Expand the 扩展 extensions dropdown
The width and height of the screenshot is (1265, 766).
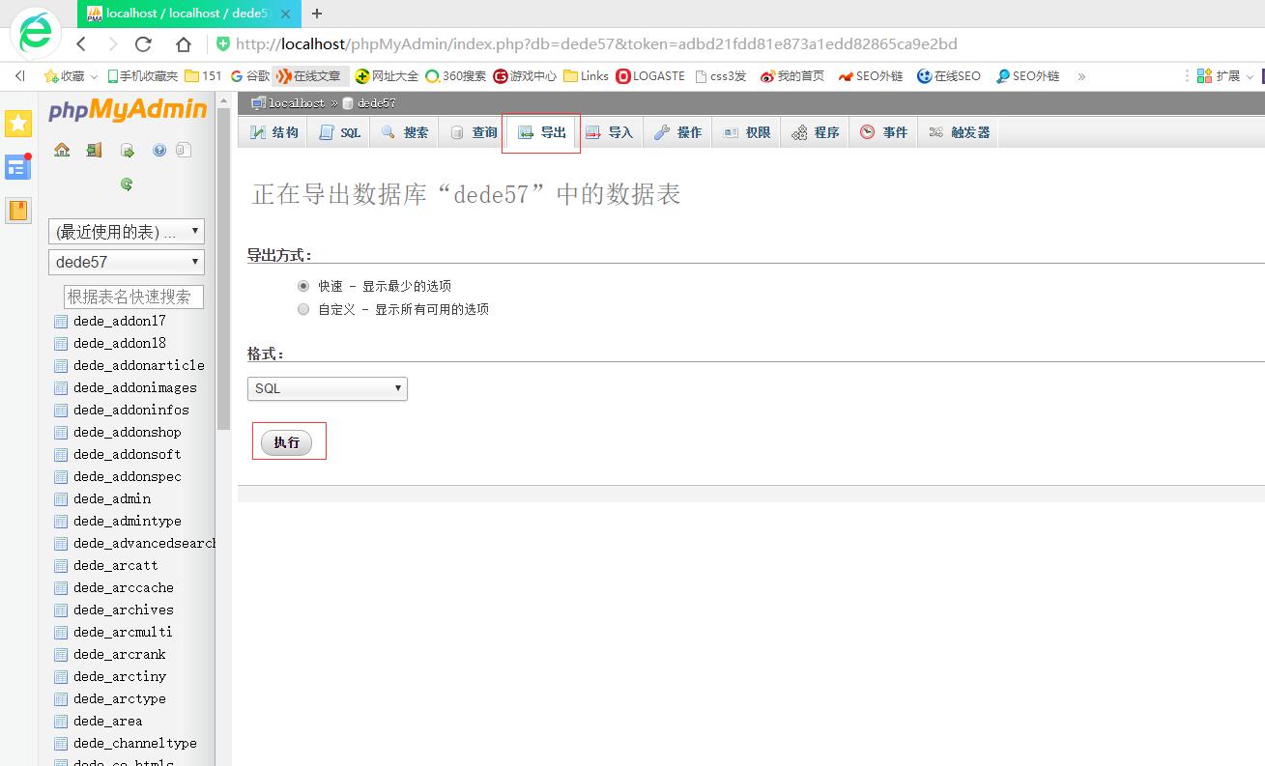(x=1226, y=75)
